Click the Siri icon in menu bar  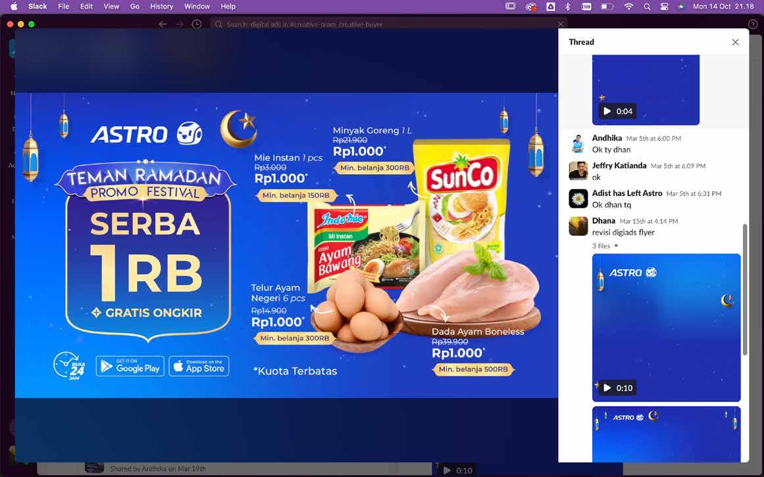680,7
